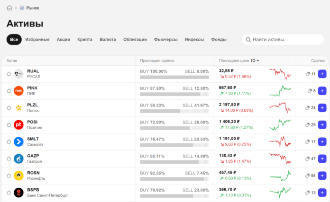
Task: Click plus button for POSI
Action: pyautogui.click(x=322, y=125)
